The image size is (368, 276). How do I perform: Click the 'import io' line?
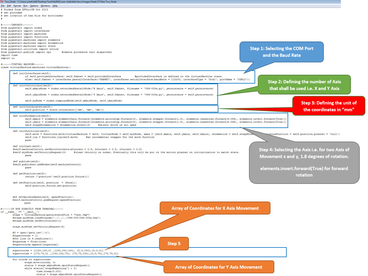pyautogui.click(x=7, y=58)
